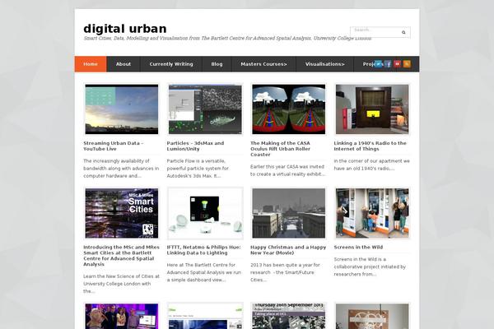Click the search magnifier icon

click(403, 32)
